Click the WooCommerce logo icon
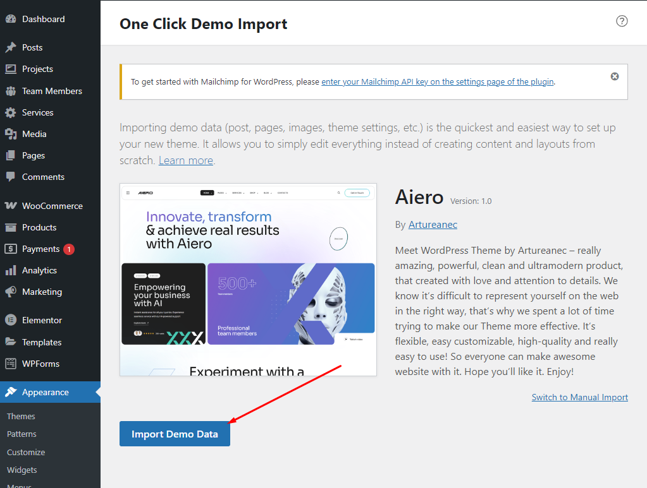This screenshot has width=647, height=488. click(11, 206)
